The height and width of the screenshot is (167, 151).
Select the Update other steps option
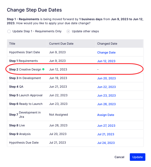pyautogui.click(x=68, y=31)
